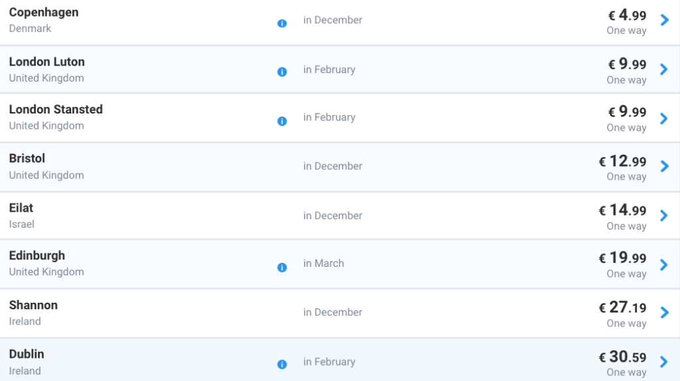This screenshot has width=680, height=381.
Task: Click the Edinburgh info icon
Action: pos(282,267)
